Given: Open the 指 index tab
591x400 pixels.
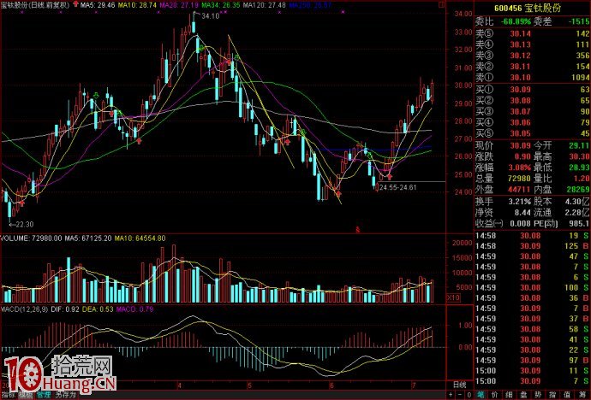Looking at the screenshot, I should pyautogui.click(x=553, y=395).
